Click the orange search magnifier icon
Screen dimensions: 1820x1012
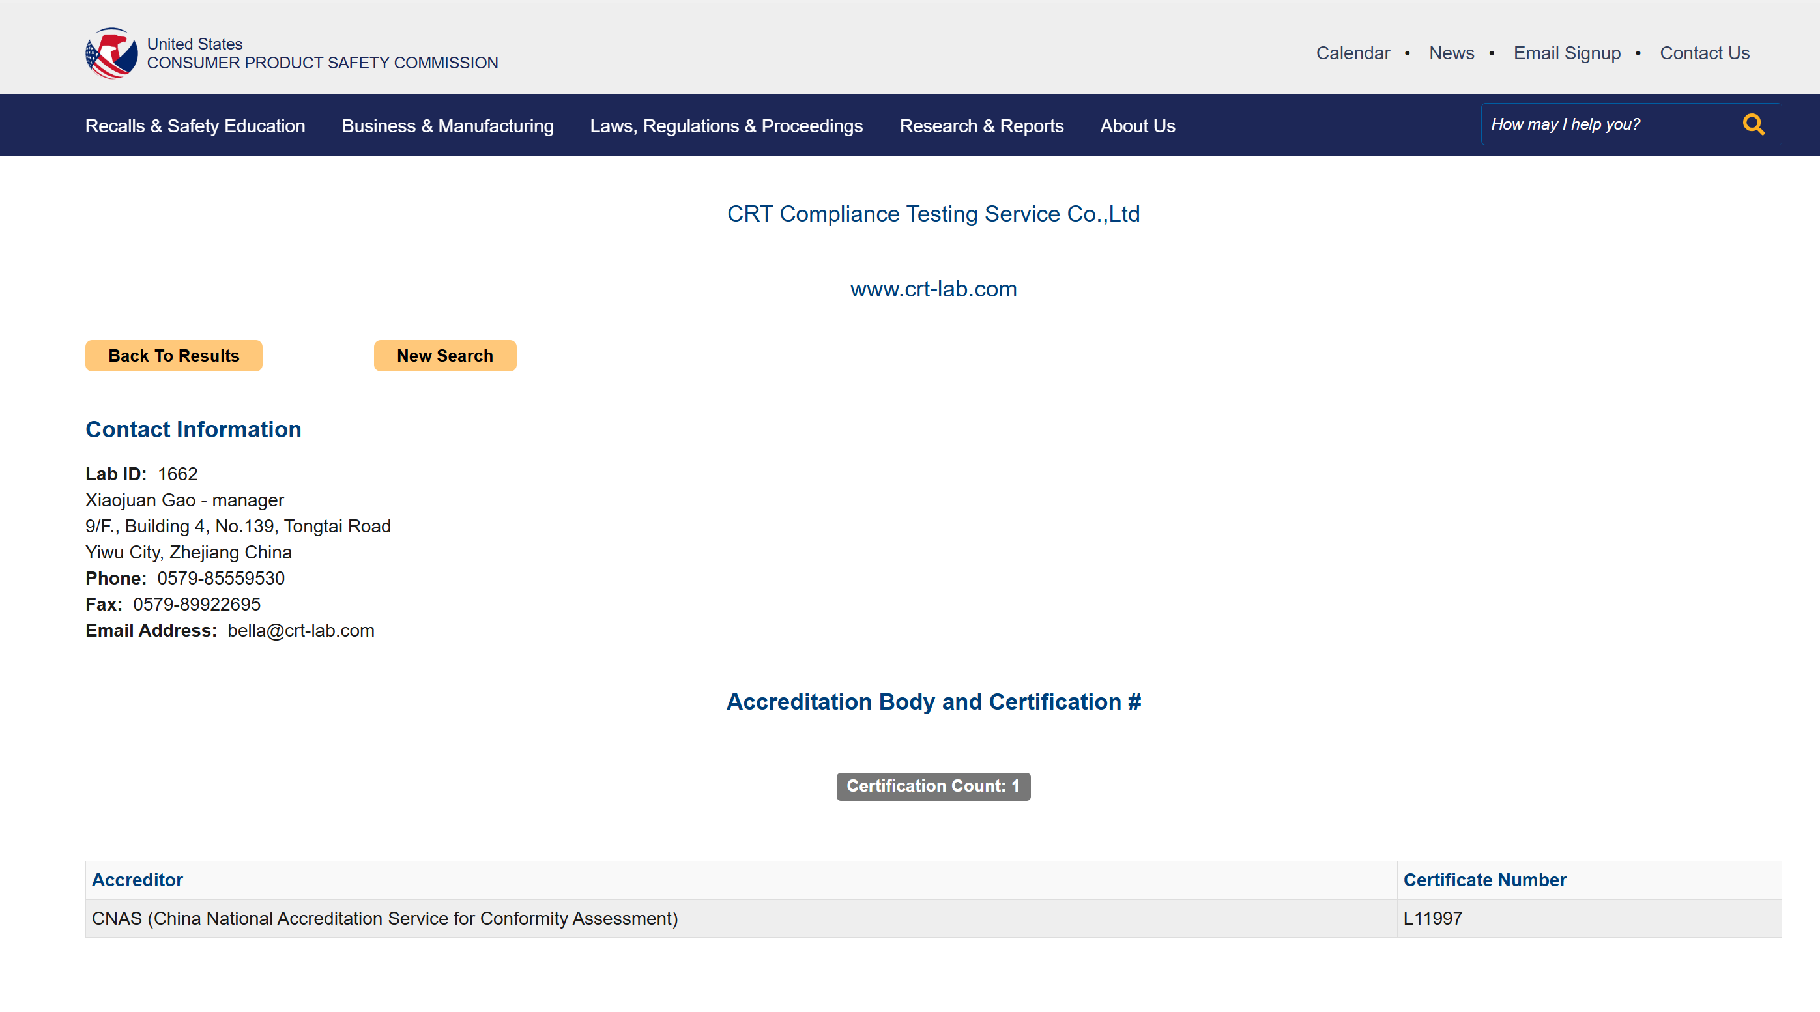pyautogui.click(x=1753, y=124)
